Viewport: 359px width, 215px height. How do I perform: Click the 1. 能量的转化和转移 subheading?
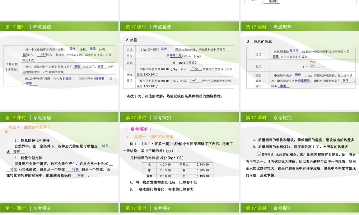pos(32,140)
